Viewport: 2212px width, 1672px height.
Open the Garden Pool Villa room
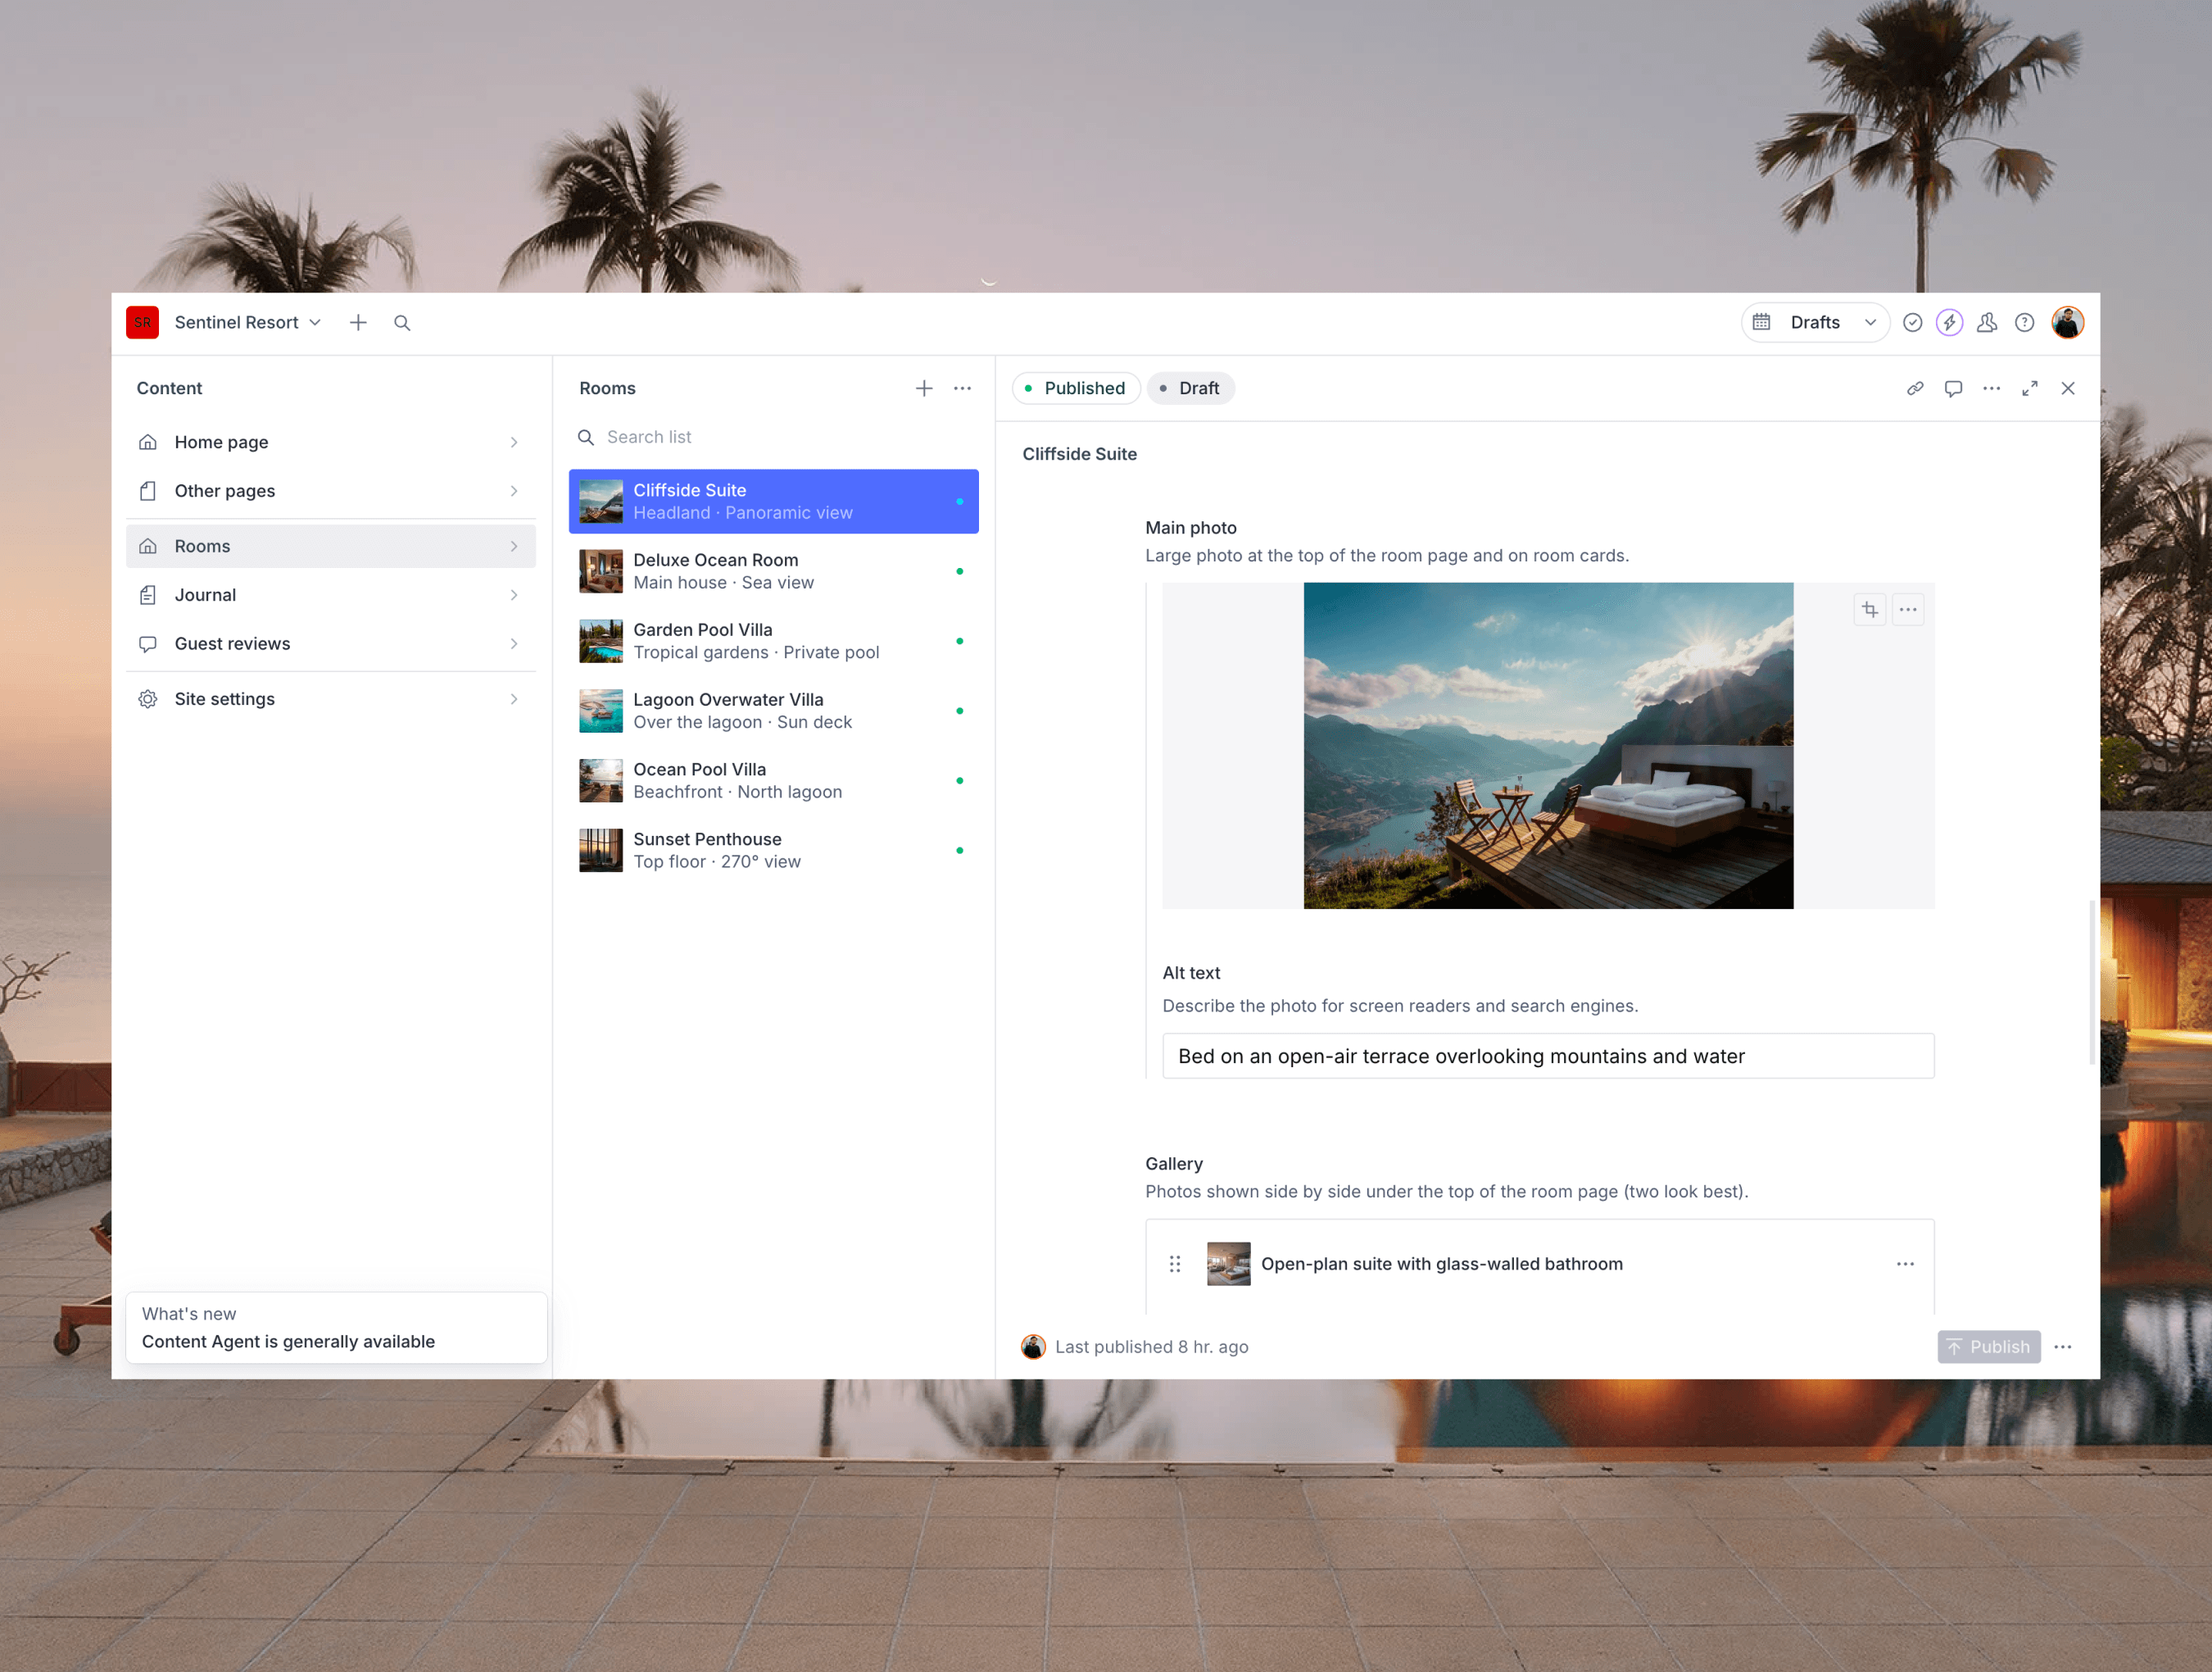773,642
